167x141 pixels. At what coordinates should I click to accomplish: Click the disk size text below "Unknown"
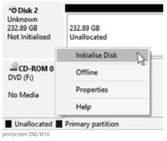pos(22,28)
